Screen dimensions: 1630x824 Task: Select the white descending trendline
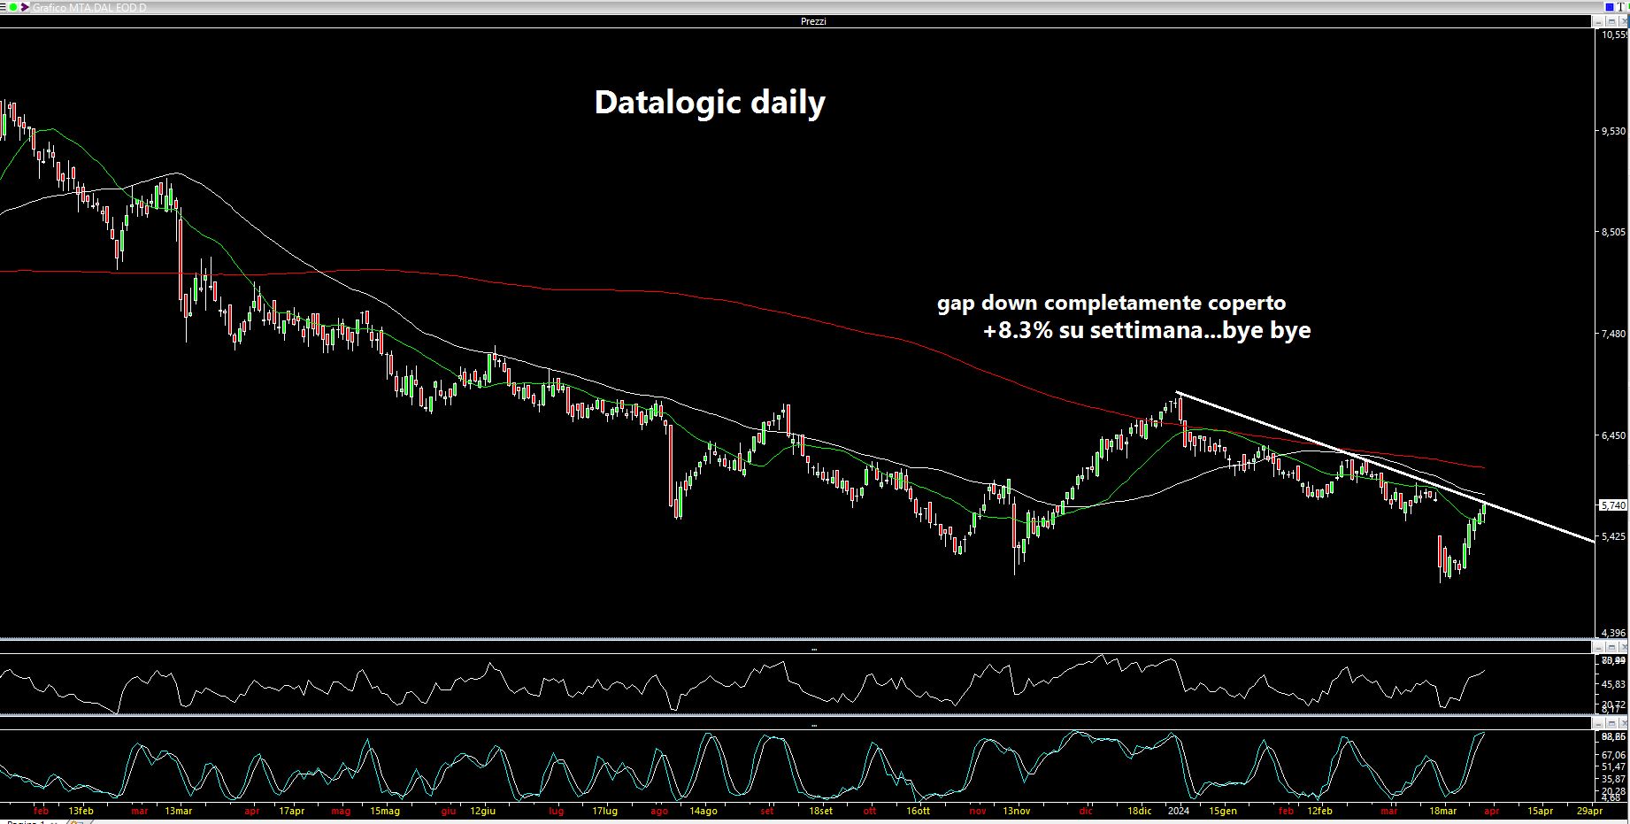click(x=1385, y=466)
